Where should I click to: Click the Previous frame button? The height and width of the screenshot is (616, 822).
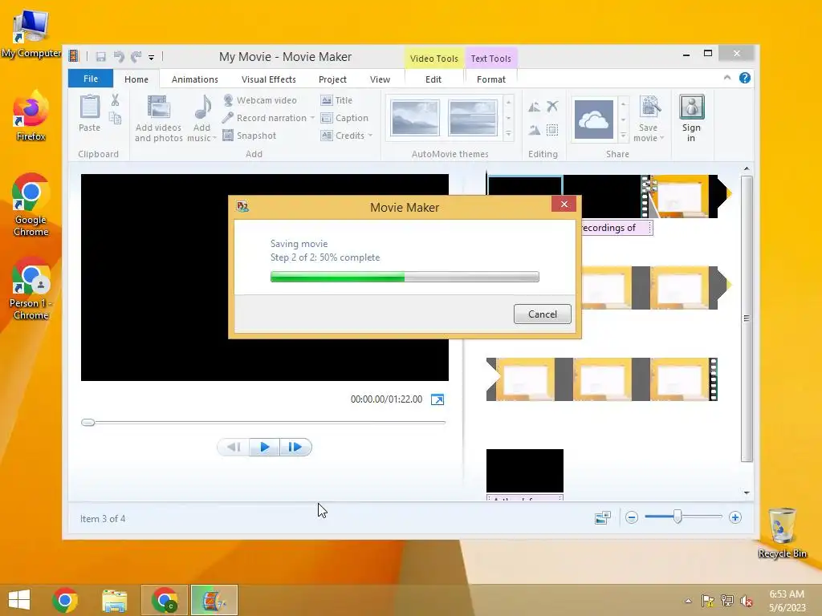coord(234,447)
